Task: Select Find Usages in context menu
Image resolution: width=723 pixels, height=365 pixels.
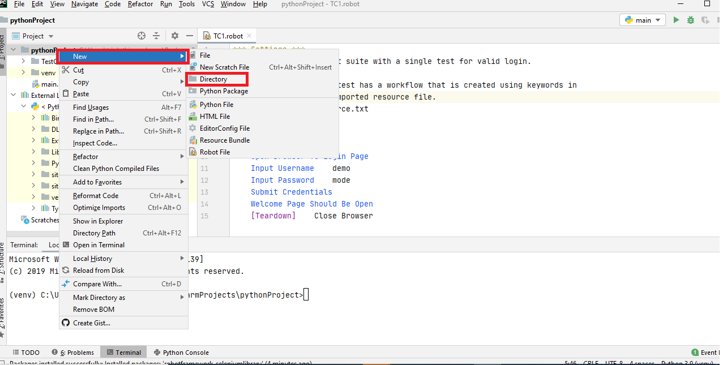Action: tap(122, 108)
